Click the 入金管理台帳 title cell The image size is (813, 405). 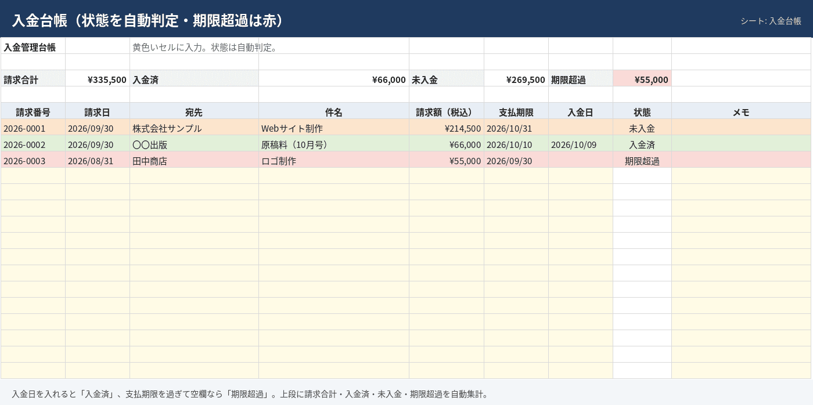point(33,46)
